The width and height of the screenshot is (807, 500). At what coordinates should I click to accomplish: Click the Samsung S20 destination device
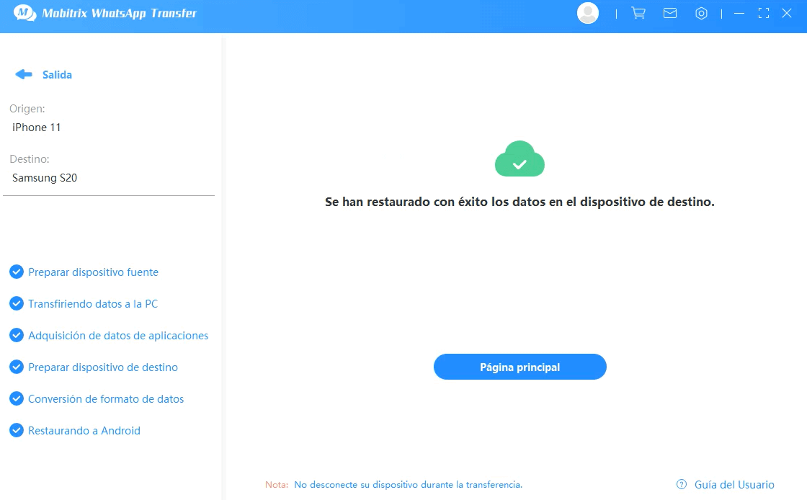(45, 178)
